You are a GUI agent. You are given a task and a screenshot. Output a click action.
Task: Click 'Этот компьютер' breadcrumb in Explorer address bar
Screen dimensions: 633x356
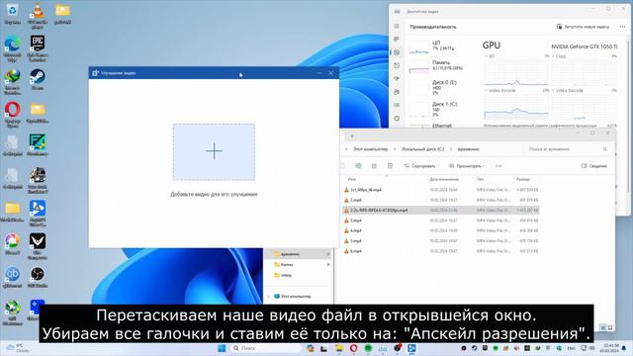coord(370,149)
